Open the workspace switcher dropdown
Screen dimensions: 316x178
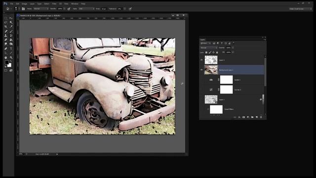tap(300, 9)
